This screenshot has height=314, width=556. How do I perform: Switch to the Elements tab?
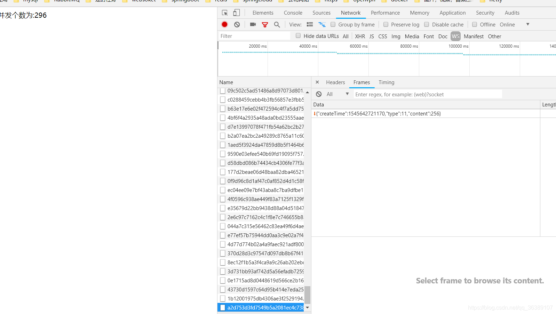[263, 13]
